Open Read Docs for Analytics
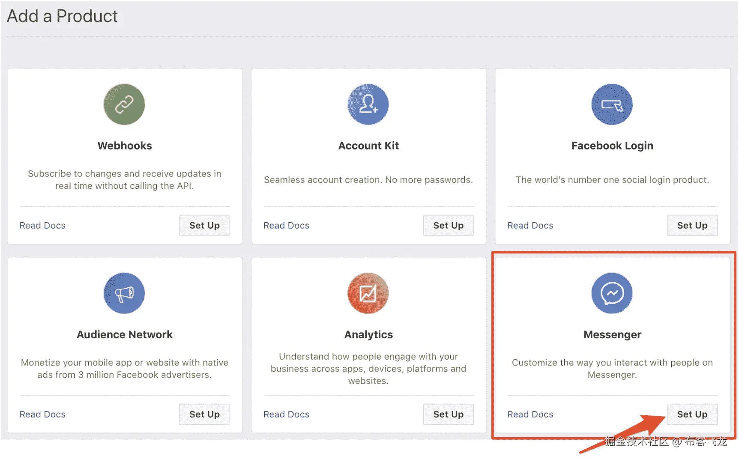 pos(286,414)
